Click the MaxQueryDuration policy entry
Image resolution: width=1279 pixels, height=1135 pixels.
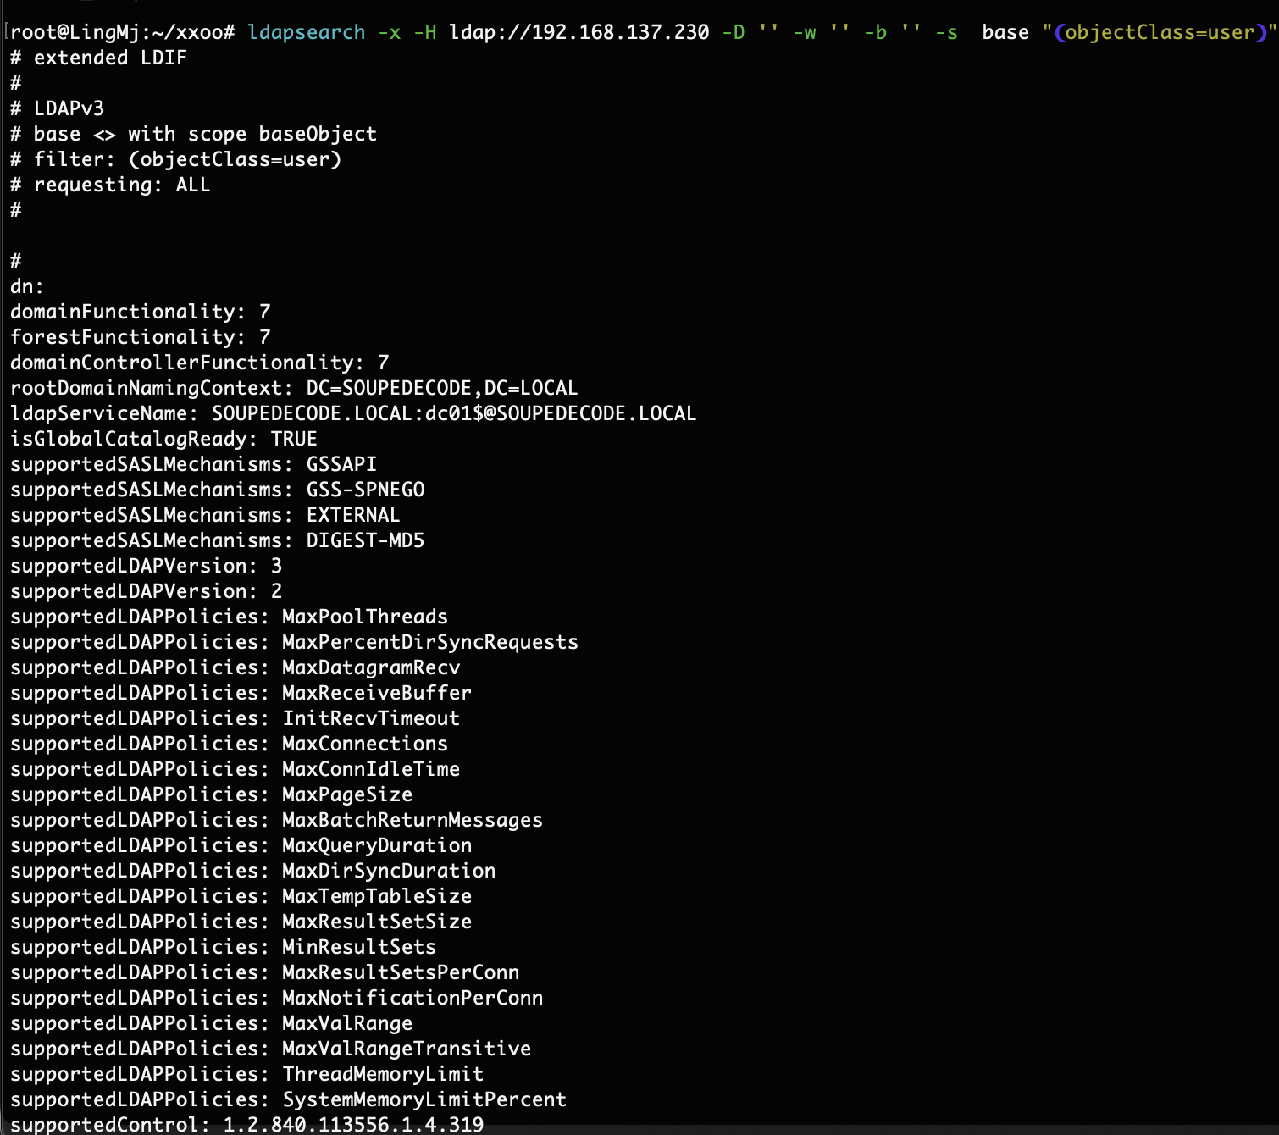(377, 845)
